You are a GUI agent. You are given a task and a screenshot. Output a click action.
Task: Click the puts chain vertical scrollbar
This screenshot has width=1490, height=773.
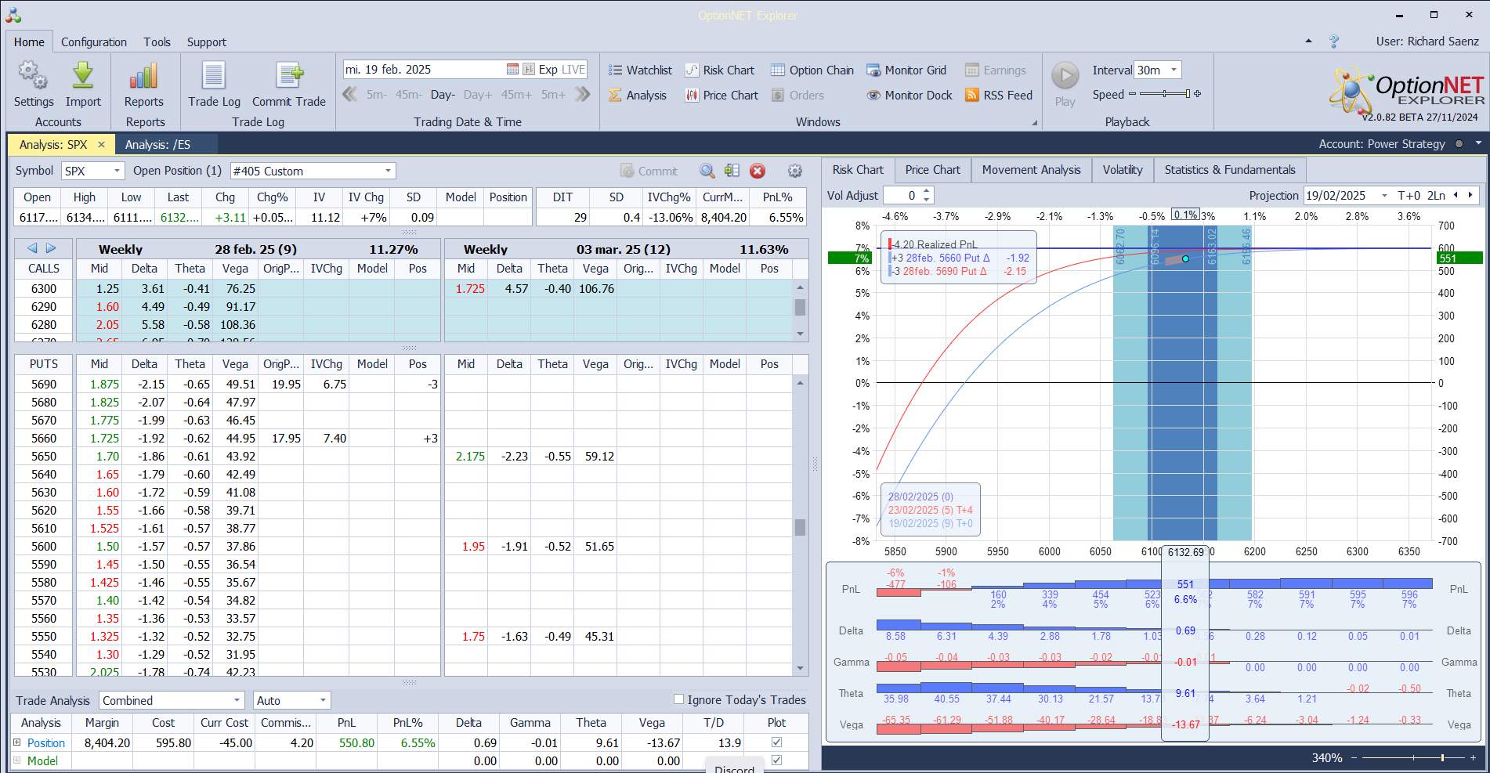(x=800, y=526)
